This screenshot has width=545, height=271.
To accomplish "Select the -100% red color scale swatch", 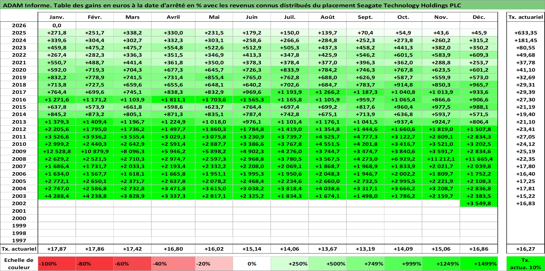I will (57, 264).
